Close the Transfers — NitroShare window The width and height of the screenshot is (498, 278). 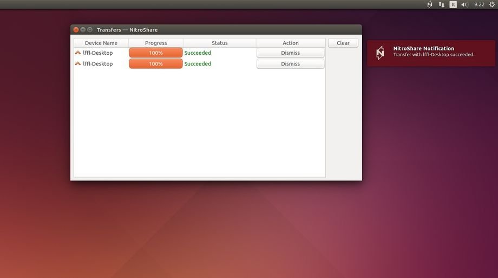tap(76, 30)
